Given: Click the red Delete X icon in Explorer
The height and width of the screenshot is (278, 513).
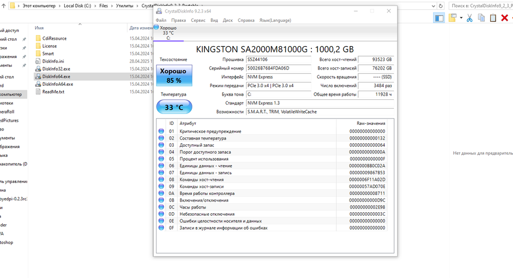Looking at the screenshot, I should tap(504, 18).
